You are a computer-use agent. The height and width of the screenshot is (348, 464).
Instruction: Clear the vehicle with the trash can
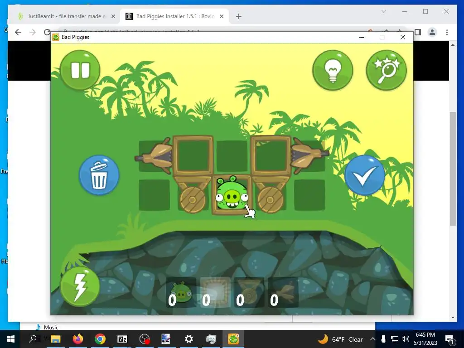tap(99, 175)
